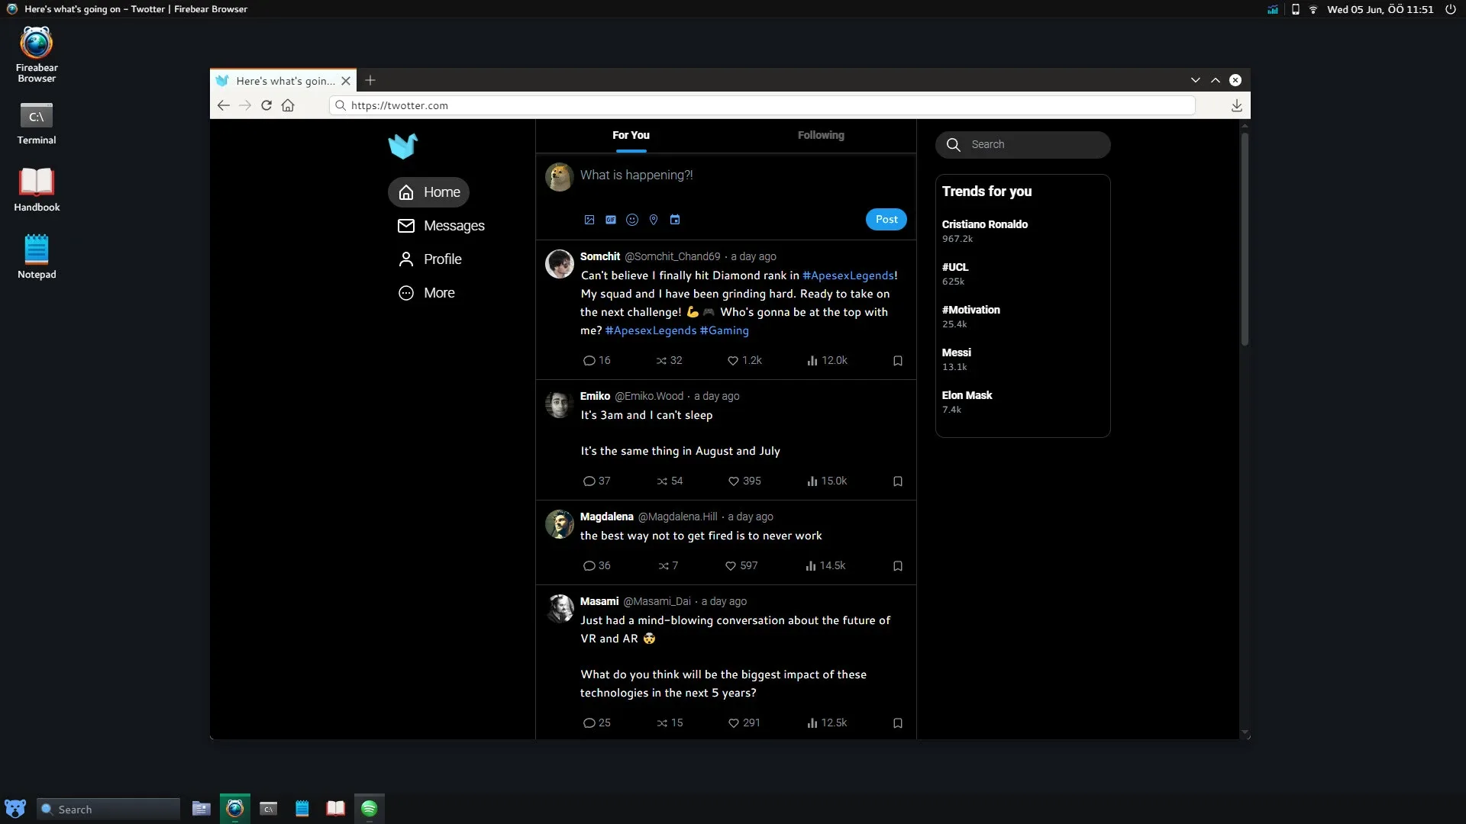
Task: Tag a location in your post
Action: [653, 220]
